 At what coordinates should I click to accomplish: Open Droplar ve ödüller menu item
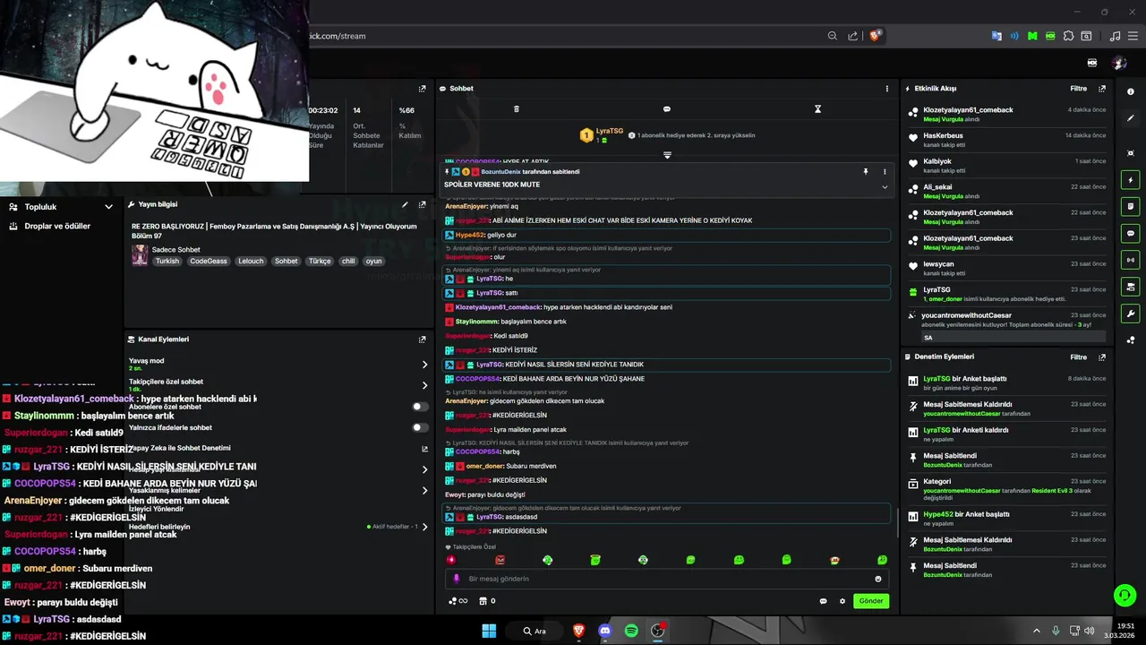pyautogui.click(x=58, y=227)
